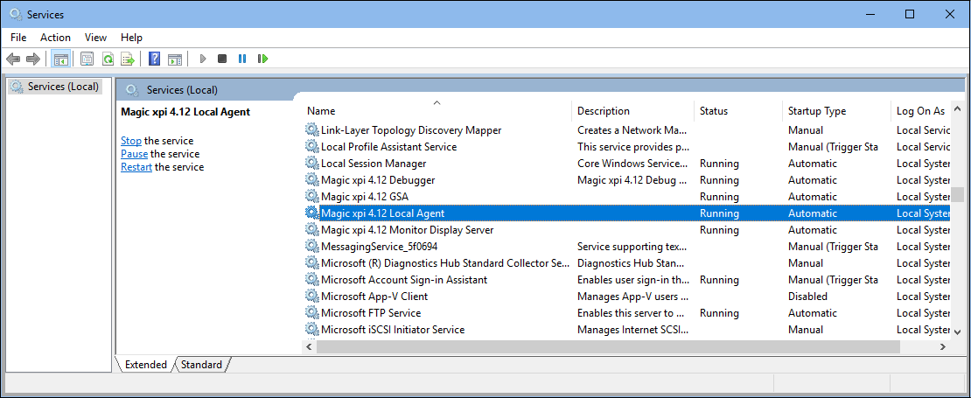
Task: Click 'Manages Internet SCSI...' description cell
Action: 632,330
